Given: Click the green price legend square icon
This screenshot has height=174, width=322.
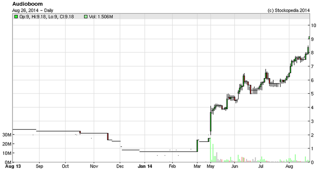Looking at the screenshot, I should [16, 17].
